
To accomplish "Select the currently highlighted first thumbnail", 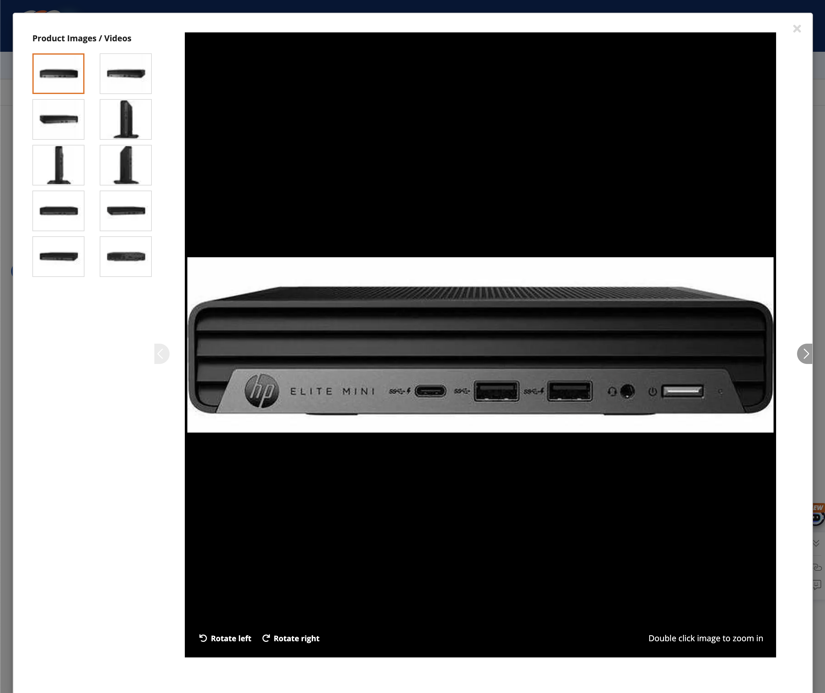I will (58, 73).
